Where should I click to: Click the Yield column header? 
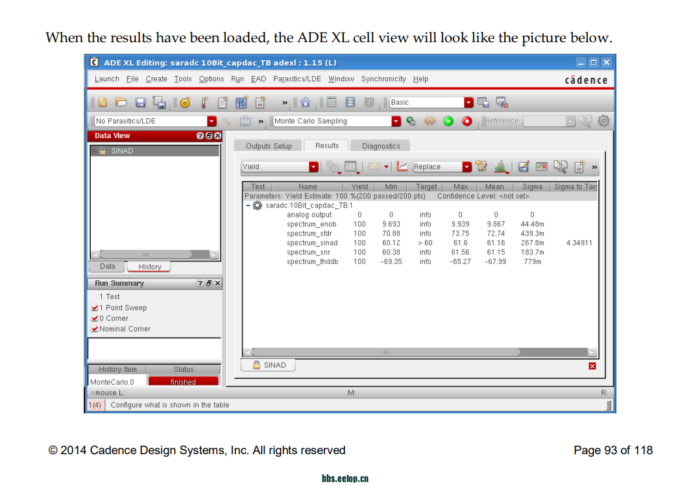[x=359, y=186]
